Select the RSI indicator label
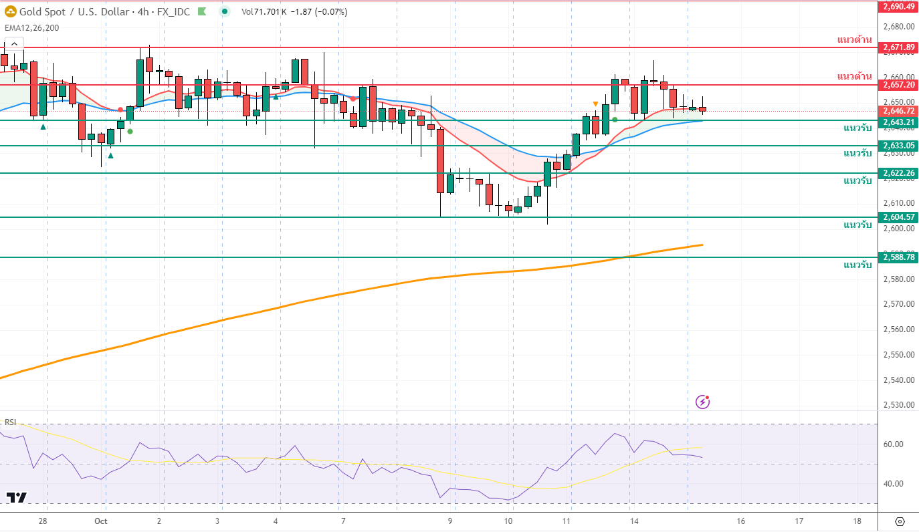 tap(11, 422)
